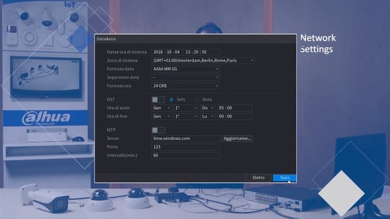Click the Aggiorname... button next to Server
The width and height of the screenshot is (390, 219).
point(237,138)
